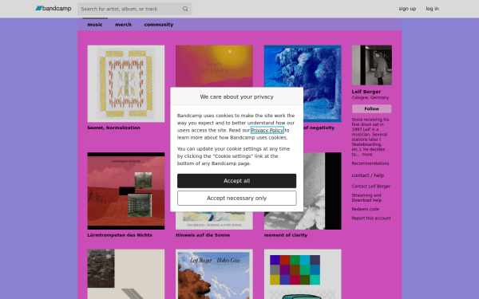Click the Lärmtrompeten des Nichts title

[120, 235]
